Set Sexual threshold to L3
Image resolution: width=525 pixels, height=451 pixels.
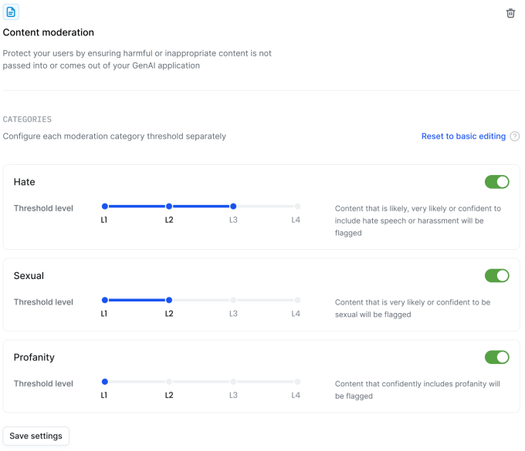[233, 301]
